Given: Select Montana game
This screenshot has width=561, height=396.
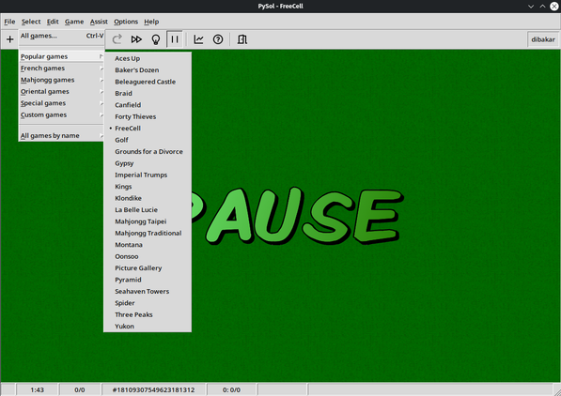Looking at the screenshot, I should [148, 245].
